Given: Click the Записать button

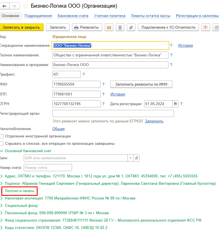Looking at the screenshot, I should [x=58, y=27].
